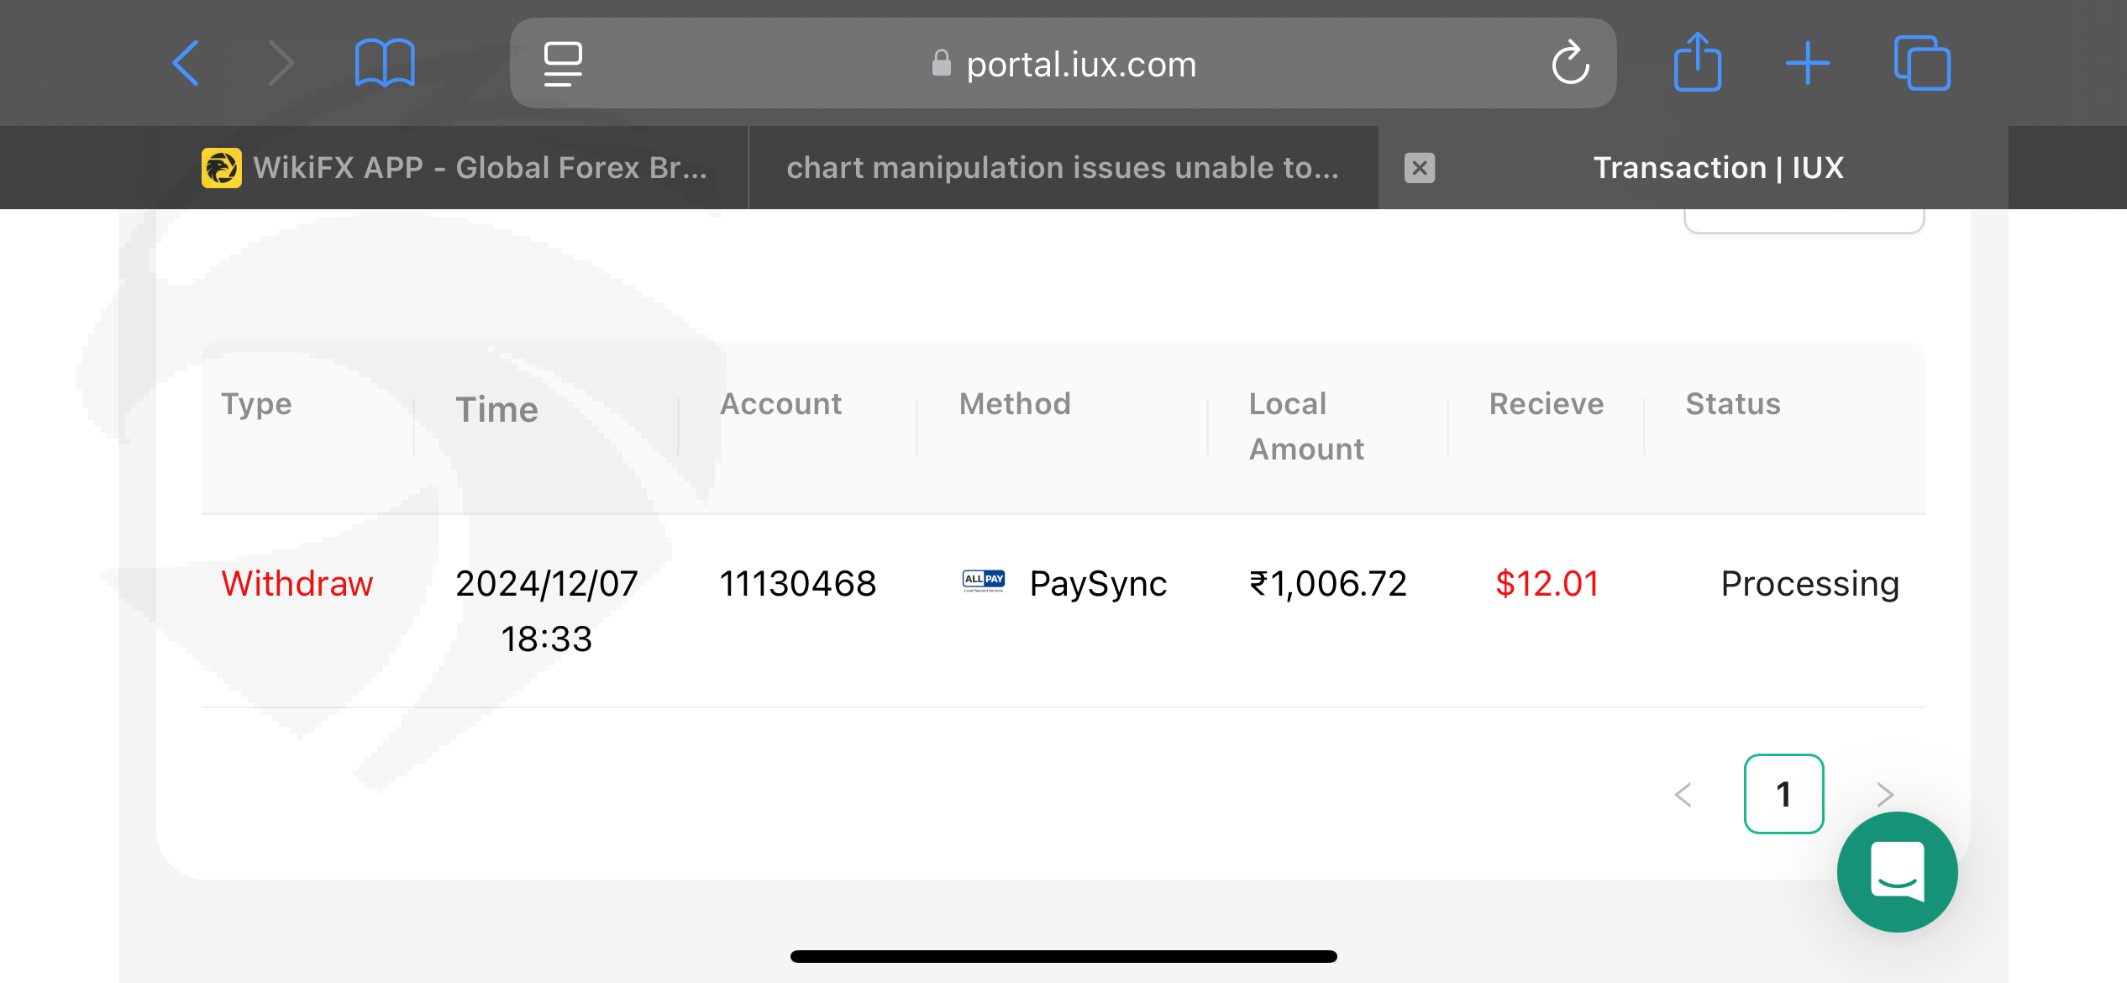Go to the previous transactions page
This screenshot has width=2127, height=983.
[1683, 795]
